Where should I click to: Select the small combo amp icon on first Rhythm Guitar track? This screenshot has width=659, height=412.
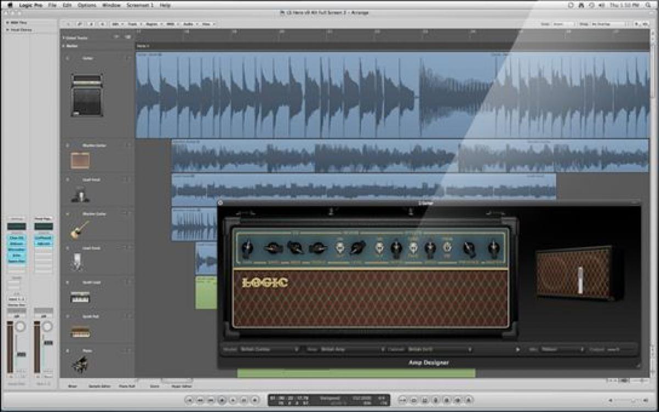tap(80, 160)
